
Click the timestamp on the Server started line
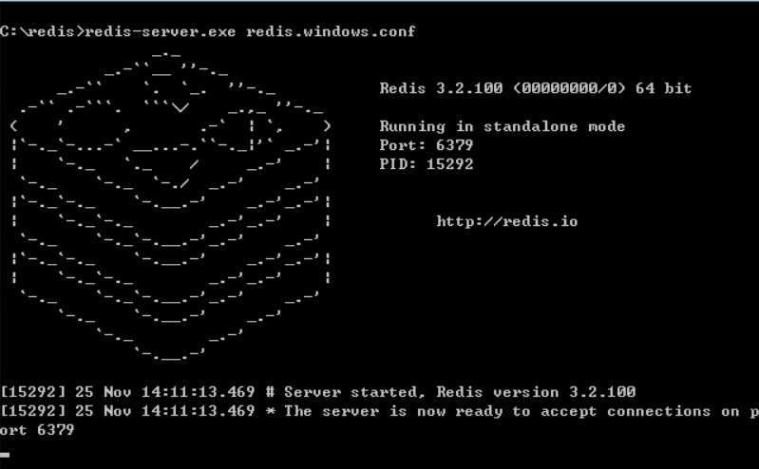point(198,392)
